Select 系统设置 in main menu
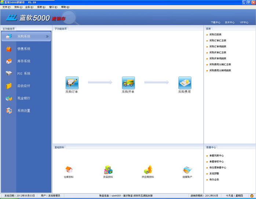Screen dimensions: 256x199 24,111
